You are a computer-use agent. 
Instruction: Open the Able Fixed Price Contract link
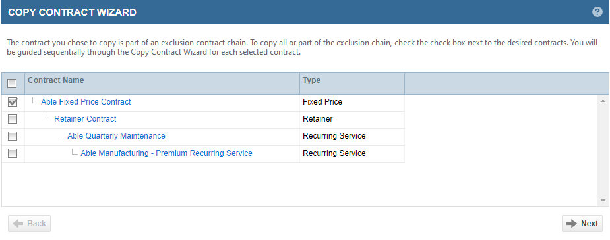coord(86,102)
